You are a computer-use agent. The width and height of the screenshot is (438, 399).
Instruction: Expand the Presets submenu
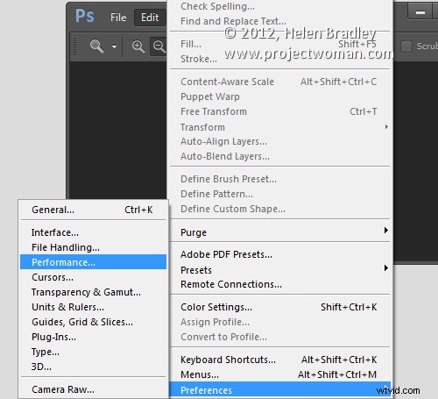point(279,269)
